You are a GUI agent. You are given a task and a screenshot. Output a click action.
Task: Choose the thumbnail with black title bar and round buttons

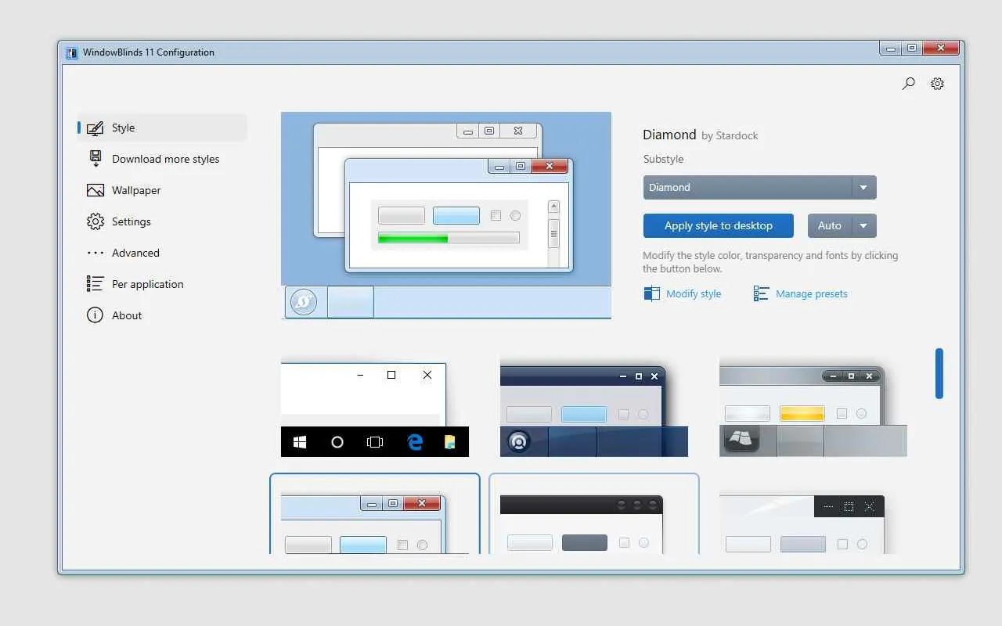(x=594, y=514)
